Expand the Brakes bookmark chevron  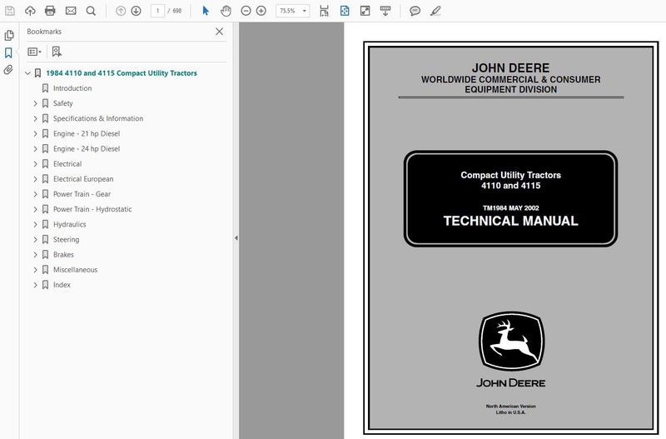tap(35, 255)
